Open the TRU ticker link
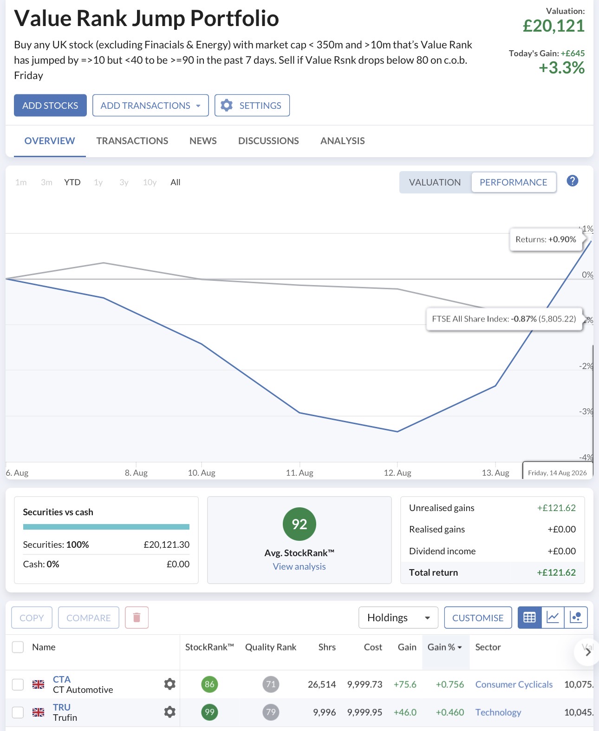The image size is (599, 731). [62, 707]
